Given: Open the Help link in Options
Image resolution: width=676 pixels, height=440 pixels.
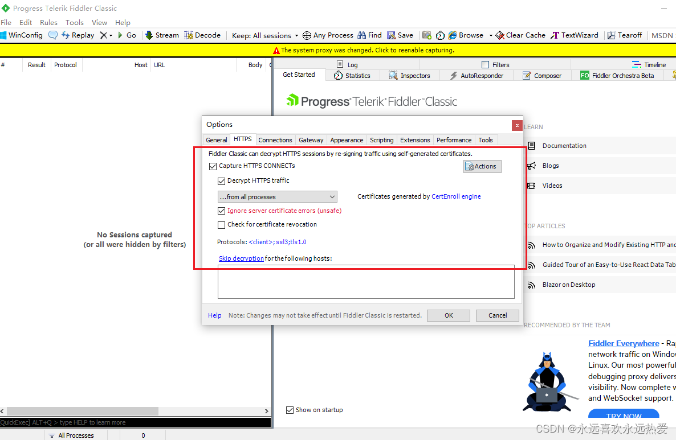Looking at the screenshot, I should [215, 315].
